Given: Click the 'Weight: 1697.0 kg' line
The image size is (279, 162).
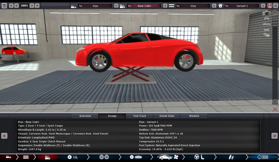Looking at the screenshot, I should click(29, 149).
